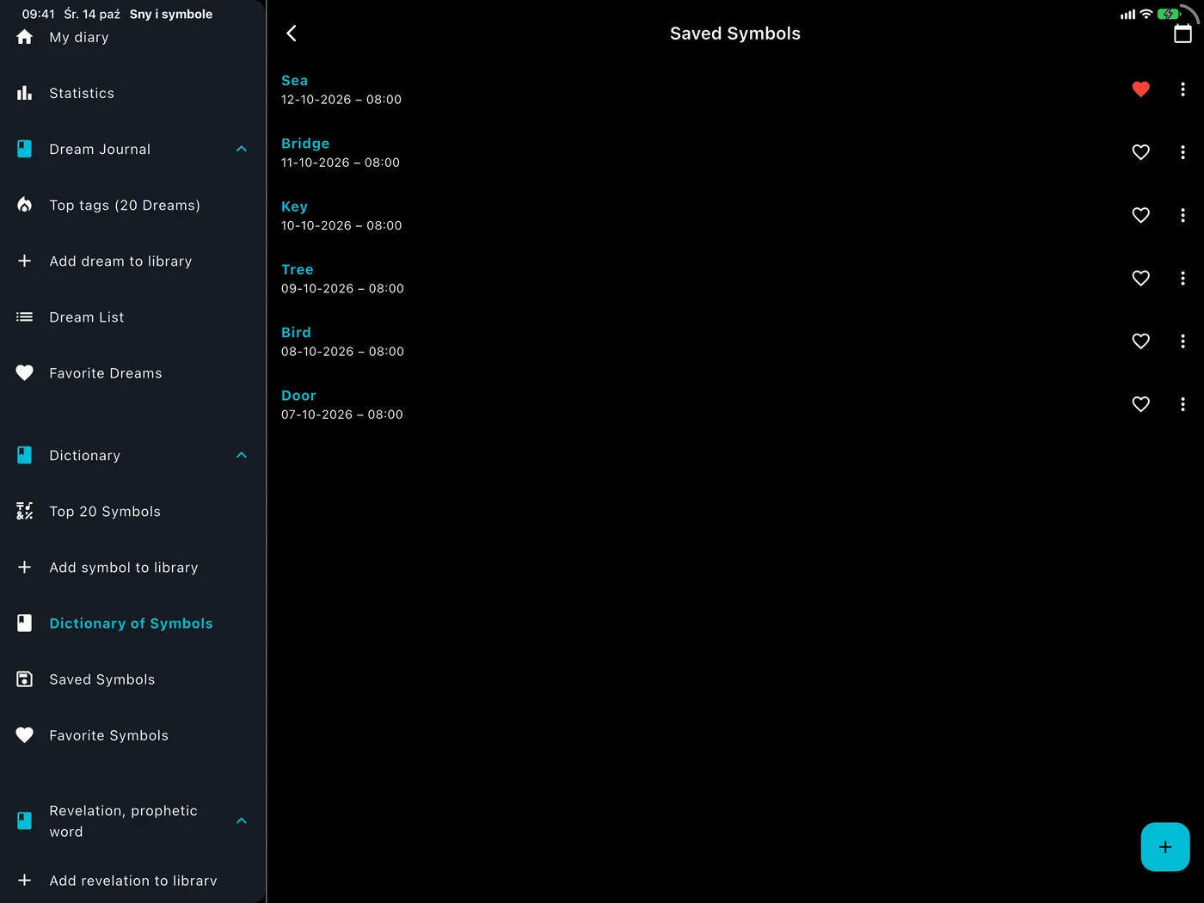Viewport: 1204px width, 903px height.
Task: Open My diary from the sidebar
Action: point(132,37)
